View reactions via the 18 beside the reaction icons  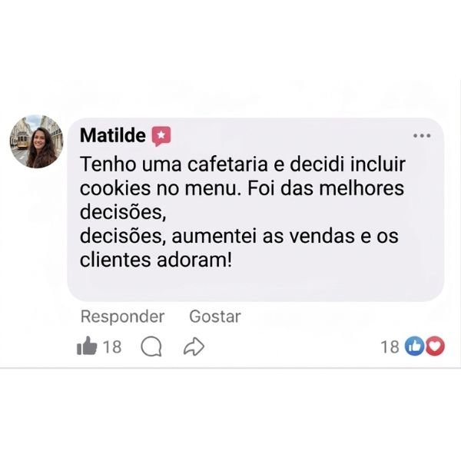tap(390, 347)
